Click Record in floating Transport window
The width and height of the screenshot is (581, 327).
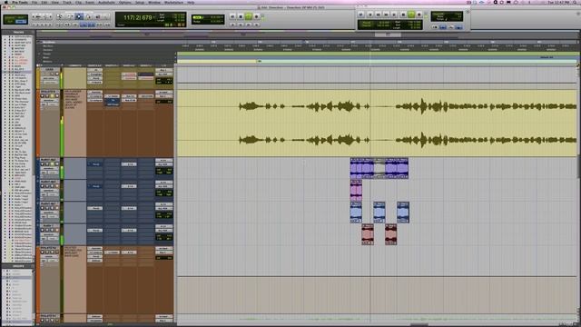pyautogui.click(x=419, y=15)
